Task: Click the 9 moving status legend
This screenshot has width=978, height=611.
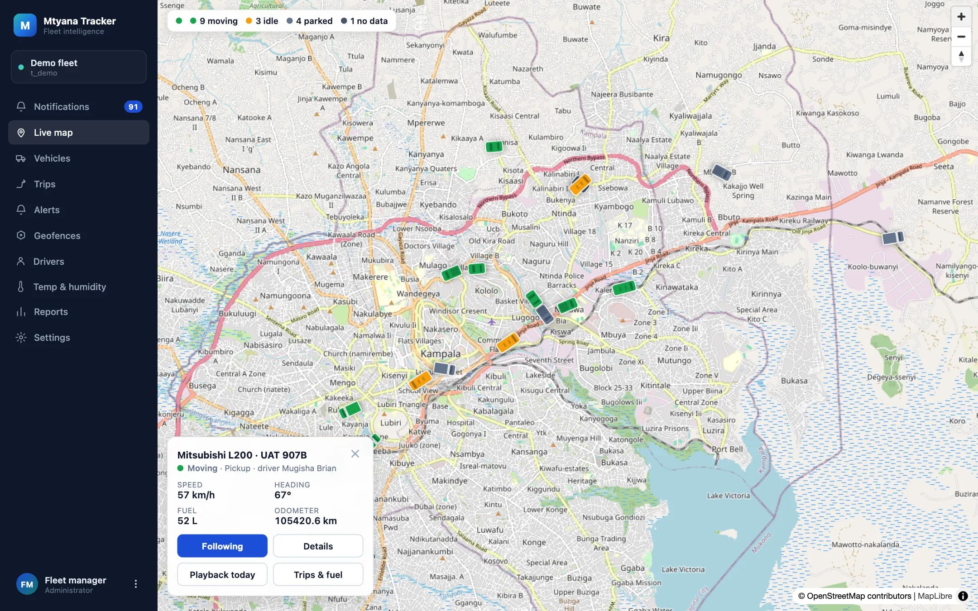Action: pos(214,21)
